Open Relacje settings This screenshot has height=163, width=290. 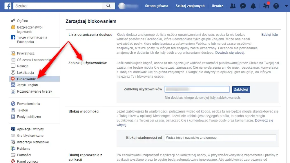23,66
